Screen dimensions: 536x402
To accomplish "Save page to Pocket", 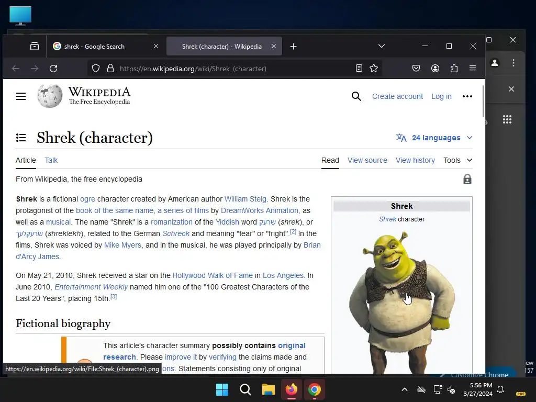I will (x=416, y=69).
